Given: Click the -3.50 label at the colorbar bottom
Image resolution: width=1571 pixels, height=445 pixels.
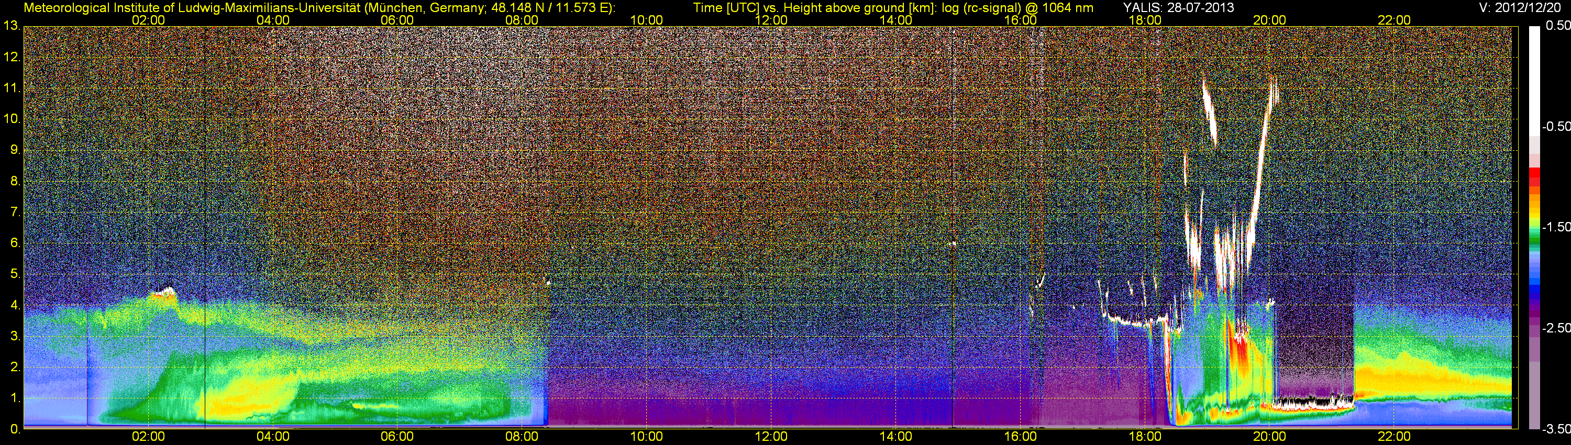Looking at the screenshot, I should pos(1556,429).
